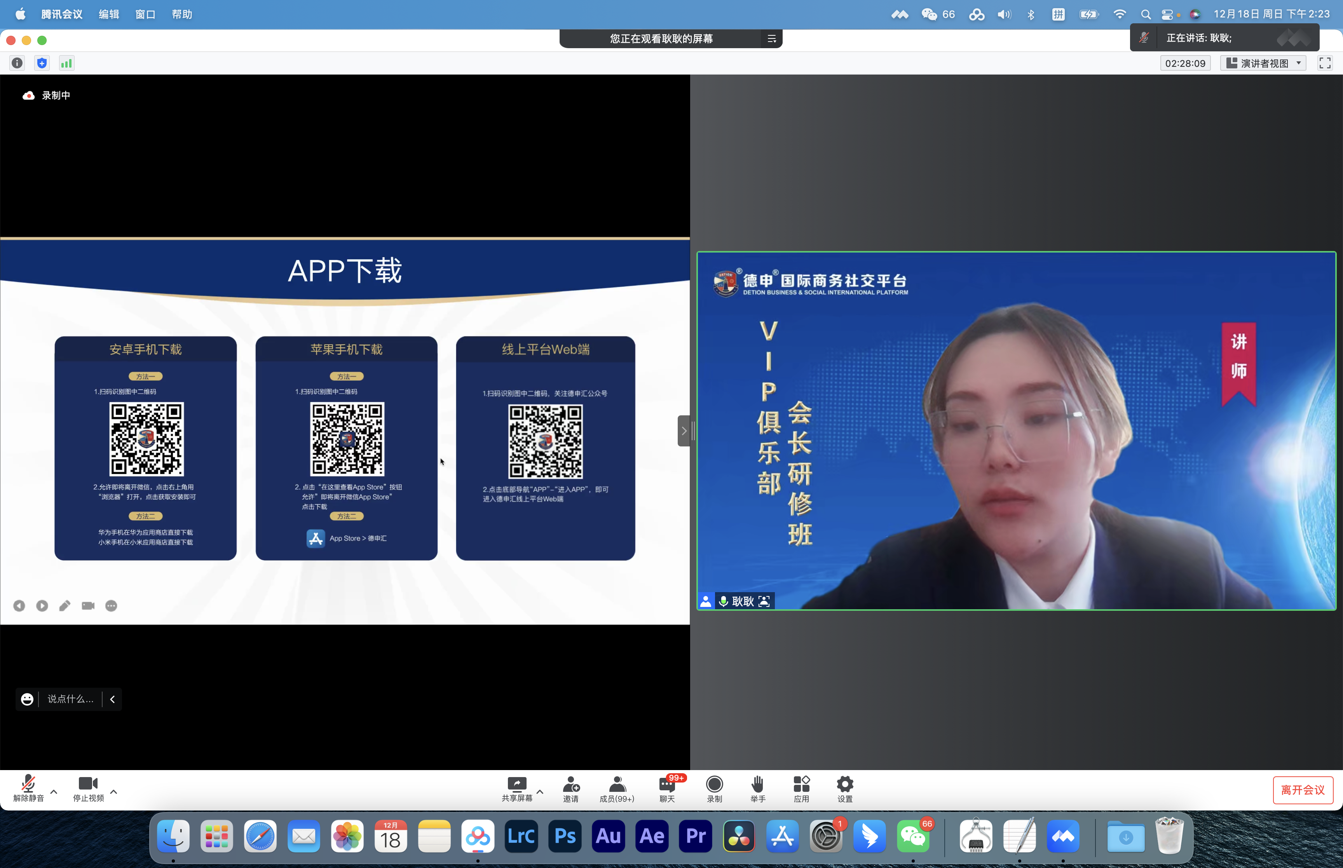Click the 正在讲话: 耿耿 speaker indicator
This screenshot has height=868, width=1343.
[1198, 38]
